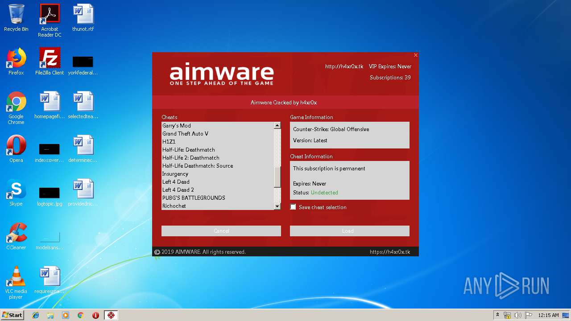Open Windows Explorer folder in taskbar
Viewport: 571px width, 321px height.
50,315
